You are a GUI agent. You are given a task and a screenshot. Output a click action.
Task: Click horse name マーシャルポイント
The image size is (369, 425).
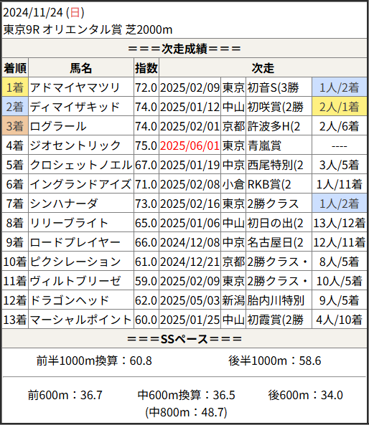[x=81, y=320]
